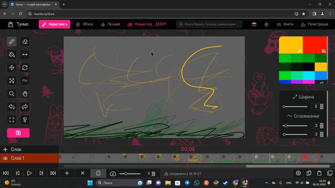Click the frame rate speedometer icon
This screenshot has height=188, width=335.
pos(113,174)
